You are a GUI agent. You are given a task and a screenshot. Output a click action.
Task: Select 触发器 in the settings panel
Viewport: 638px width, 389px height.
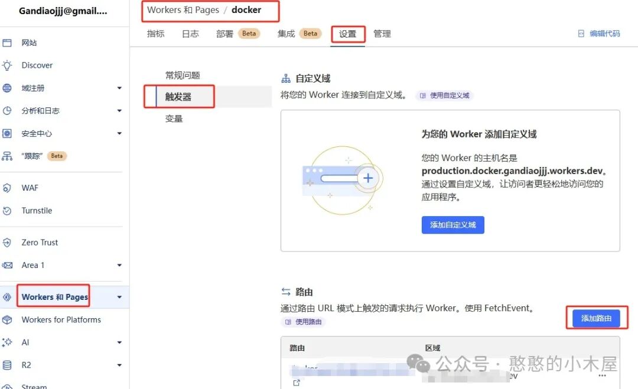pyautogui.click(x=178, y=96)
